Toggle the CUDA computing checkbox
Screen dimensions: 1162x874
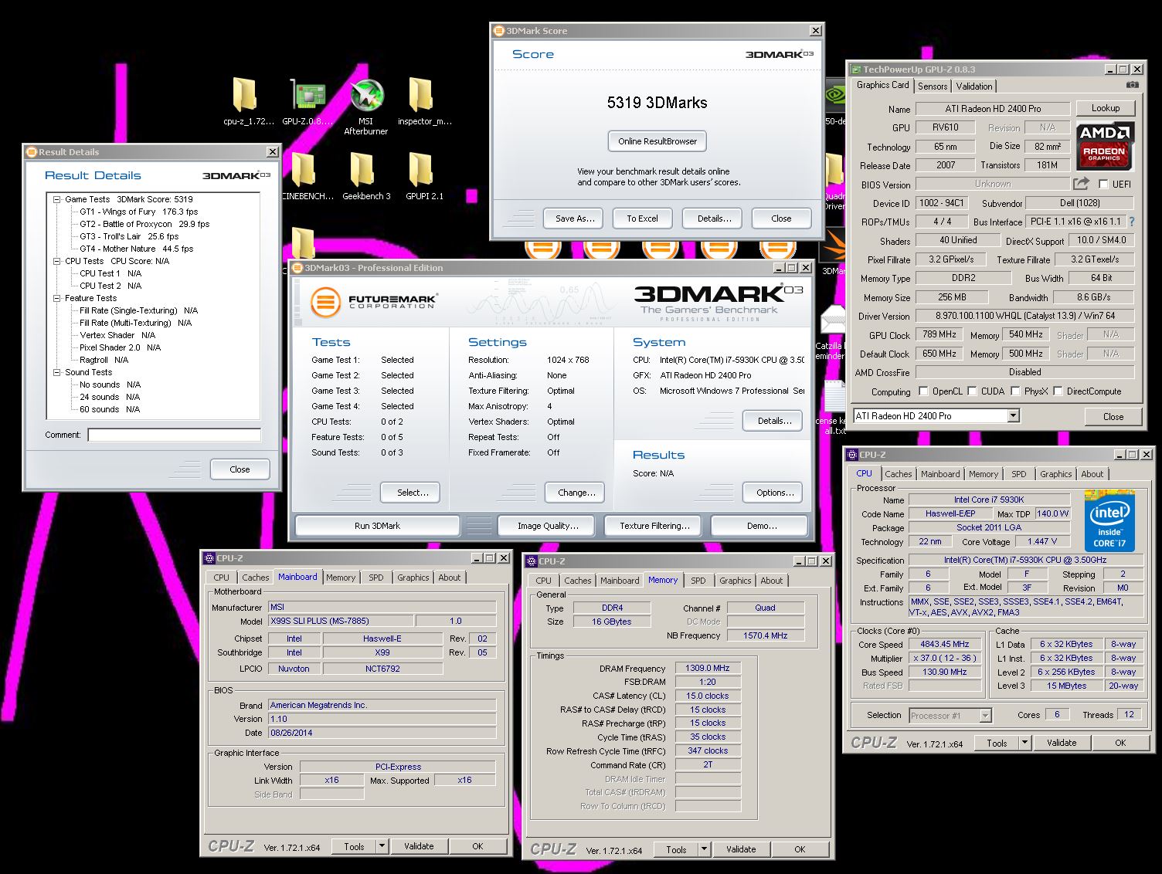pos(973,391)
